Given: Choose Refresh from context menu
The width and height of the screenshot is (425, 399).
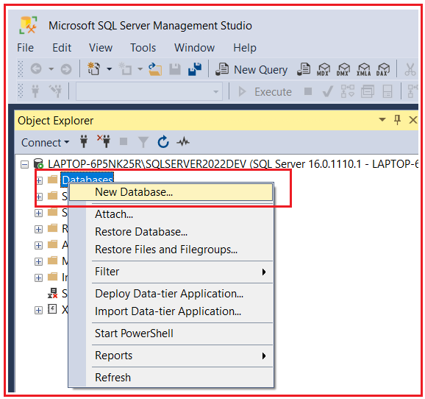Looking at the screenshot, I should (171, 378).
